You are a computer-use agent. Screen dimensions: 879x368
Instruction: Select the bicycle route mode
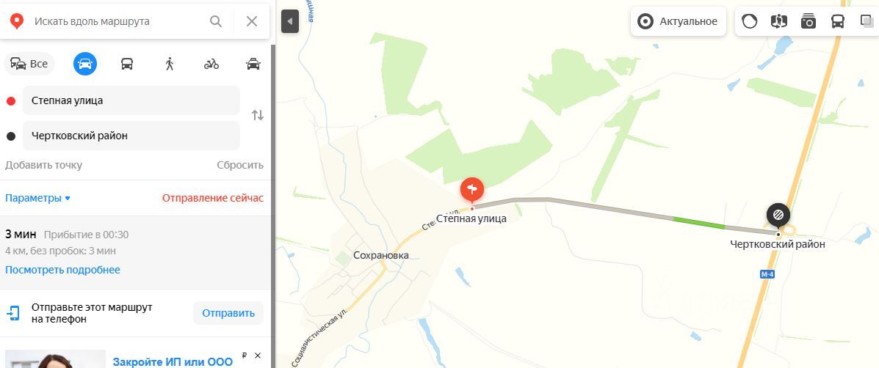coord(211,64)
